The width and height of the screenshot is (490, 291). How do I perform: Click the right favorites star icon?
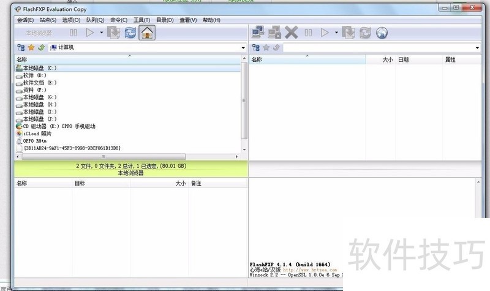266,48
